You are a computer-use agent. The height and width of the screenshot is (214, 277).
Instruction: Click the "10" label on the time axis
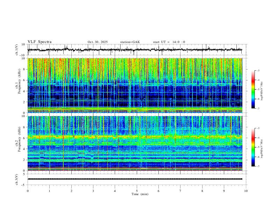[x=246, y=191]
